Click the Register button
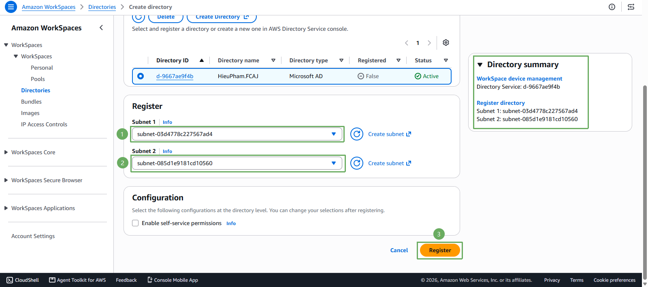648x287 pixels. point(440,250)
